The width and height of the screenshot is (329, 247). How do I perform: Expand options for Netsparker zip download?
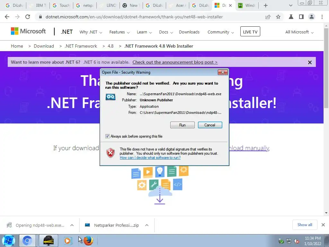click(x=147, y=225)
